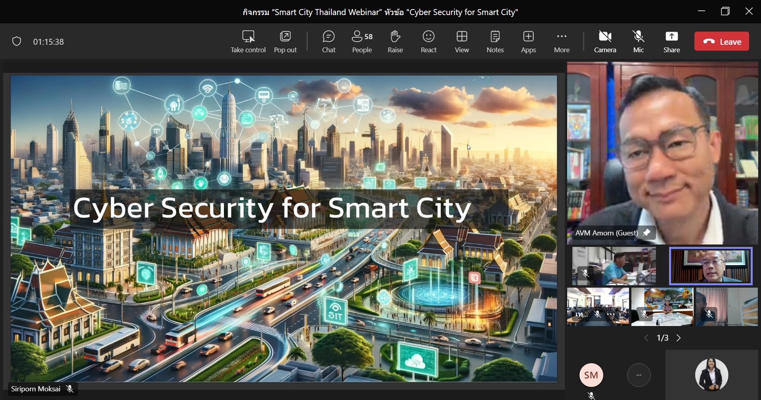Click the Take control button

(x=248, y=42)
